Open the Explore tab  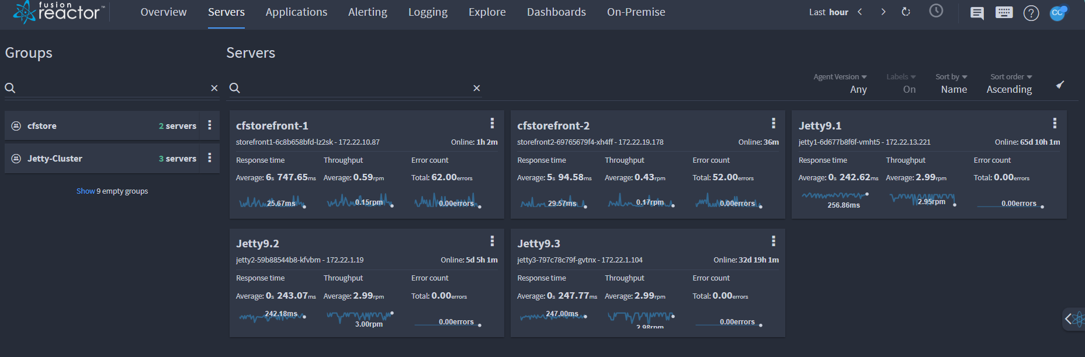487,12
